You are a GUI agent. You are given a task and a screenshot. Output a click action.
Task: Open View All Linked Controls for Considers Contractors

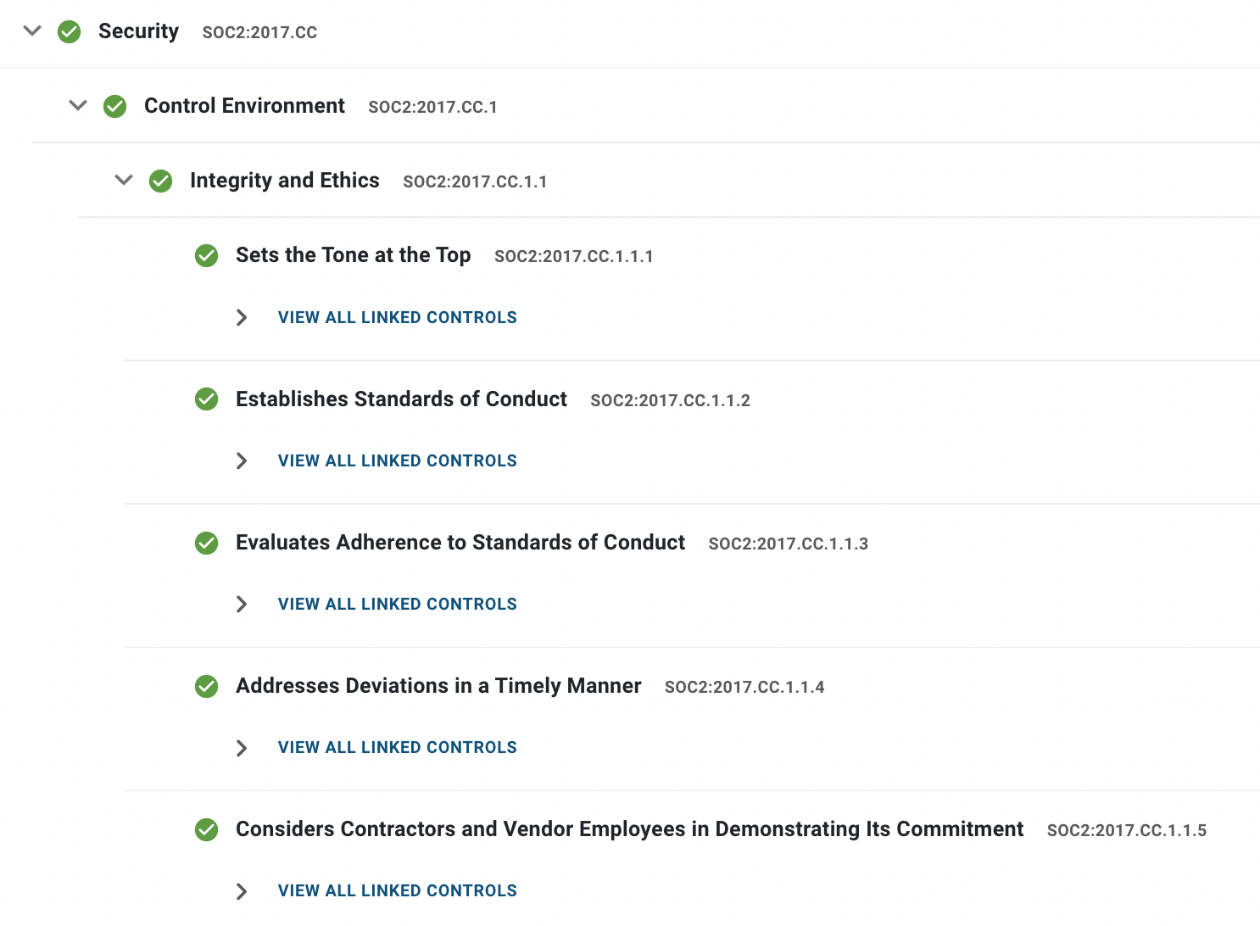397,890
